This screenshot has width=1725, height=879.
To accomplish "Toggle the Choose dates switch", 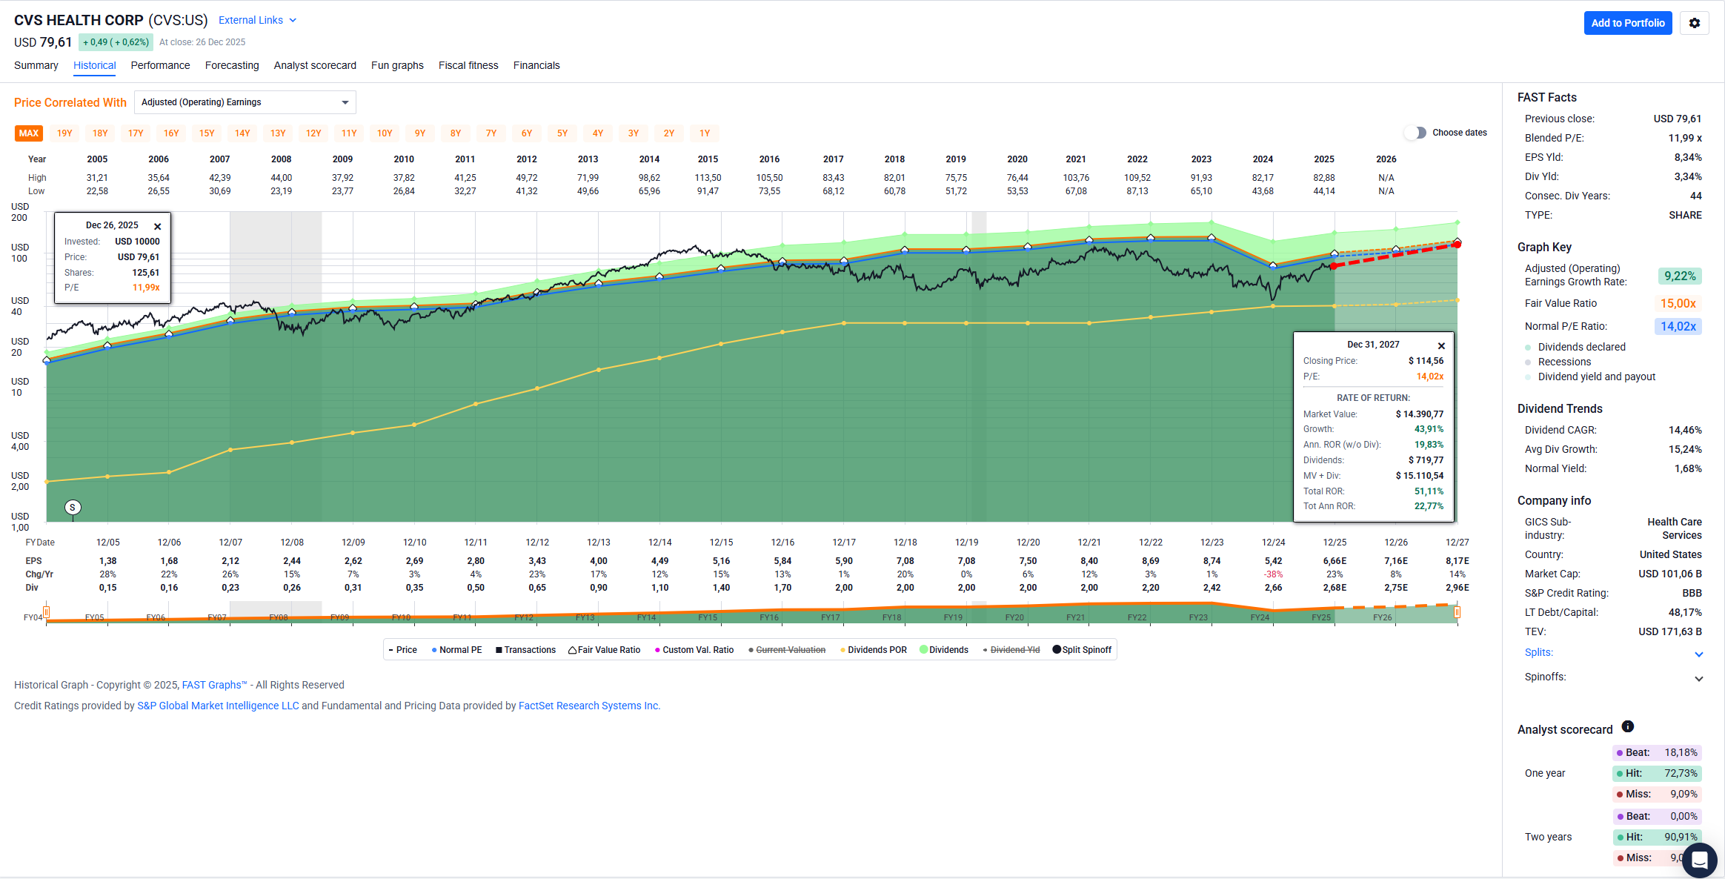I will [x=1415, y=133].
